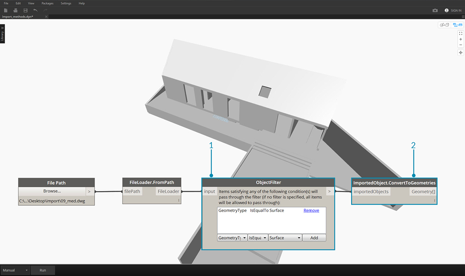Select the File Path node title
The image size is (465, 276).
pyautogui.click(x=57, y=183)
